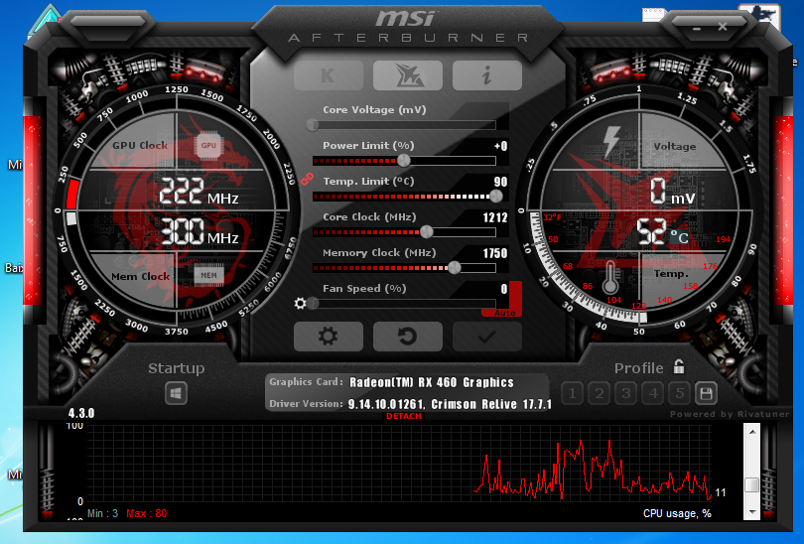The image size is (804, 544).
Task: Save profile with the floppy disk icon
Action: (x=706, y=393)
